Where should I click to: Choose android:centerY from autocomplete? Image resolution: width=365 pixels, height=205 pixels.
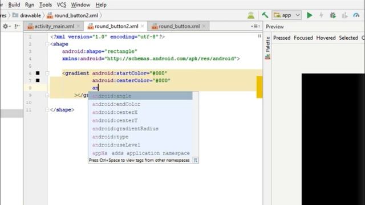(x=140, y=120)
